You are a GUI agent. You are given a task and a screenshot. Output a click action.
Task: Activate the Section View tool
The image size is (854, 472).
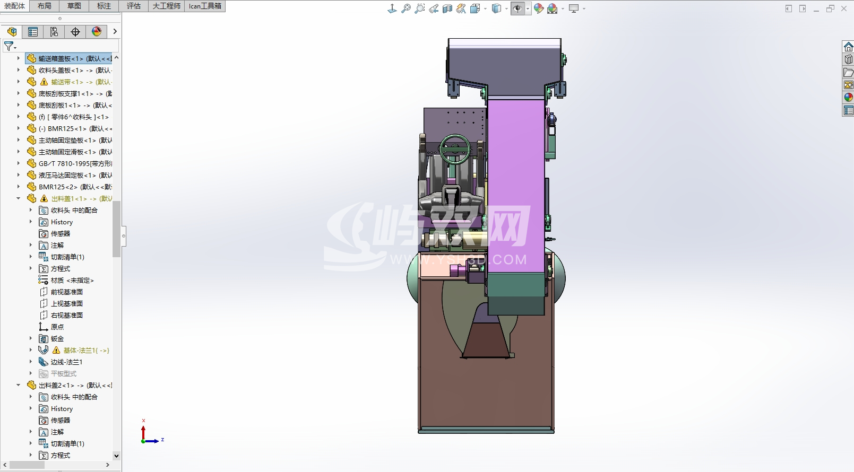coord(447,8)
